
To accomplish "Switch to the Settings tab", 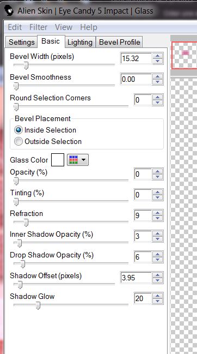I will 21,42.
